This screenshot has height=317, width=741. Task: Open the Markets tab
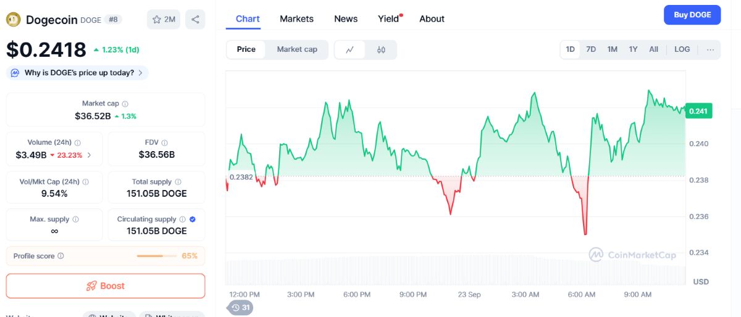point(296,19)
